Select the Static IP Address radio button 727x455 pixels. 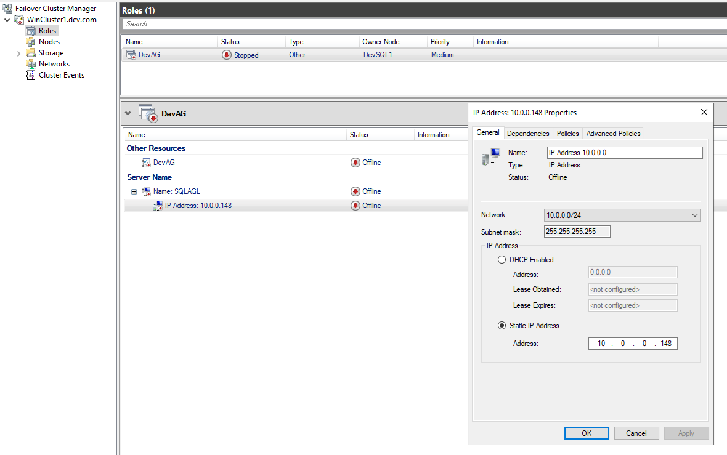point(502,326)
